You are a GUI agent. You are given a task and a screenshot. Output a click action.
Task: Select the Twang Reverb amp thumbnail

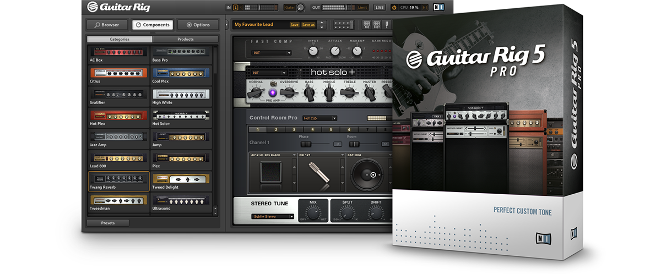(x=118, y=178)
